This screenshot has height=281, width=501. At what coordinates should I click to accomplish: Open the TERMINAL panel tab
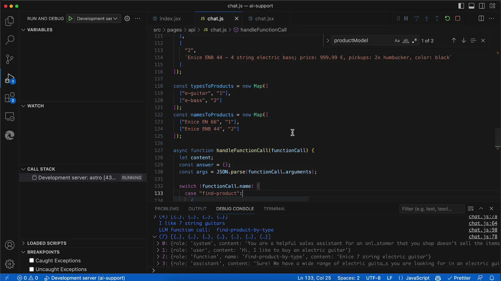274,209
